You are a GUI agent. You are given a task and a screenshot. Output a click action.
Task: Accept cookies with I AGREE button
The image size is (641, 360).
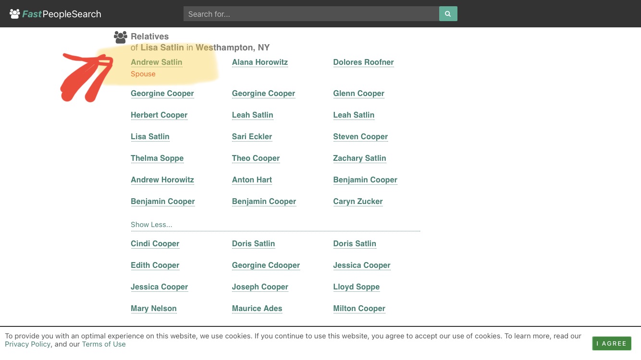tap(612, 343)
